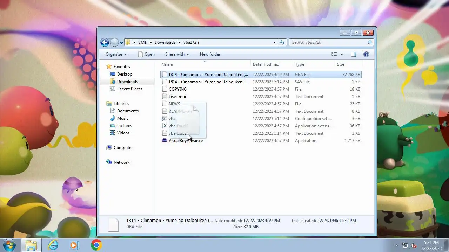Image resolution: width=449 pixels, height=252 pixels.
Task: Select Downloads in navigation pane
Action: (127, 82)
